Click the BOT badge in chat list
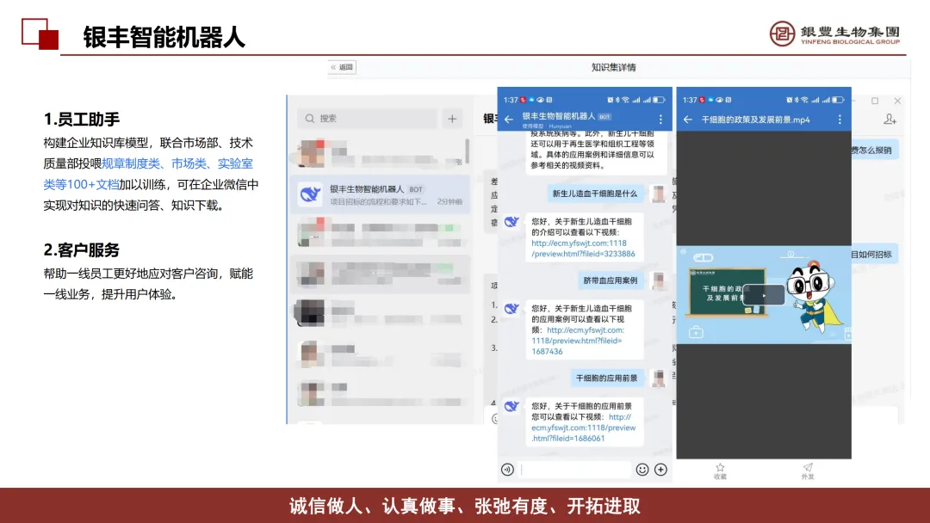This screenshot has width=930, height=523. click(x=416, y=189)
